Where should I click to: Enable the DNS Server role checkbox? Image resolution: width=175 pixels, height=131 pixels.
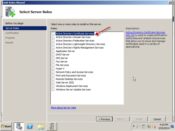[x=53, y=58]
